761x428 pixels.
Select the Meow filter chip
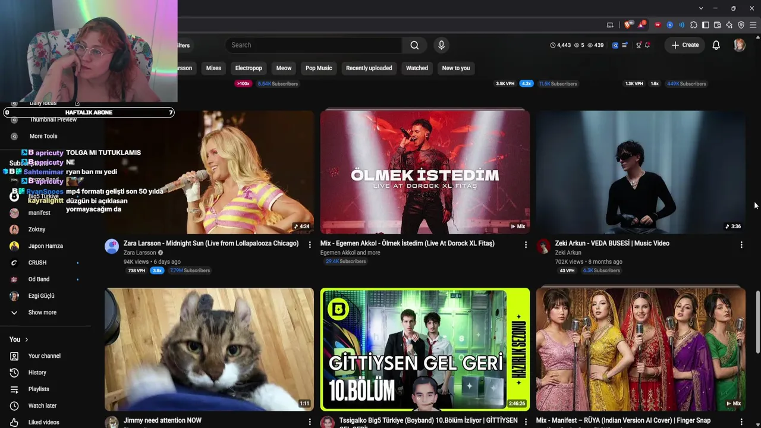coord(284,68)
